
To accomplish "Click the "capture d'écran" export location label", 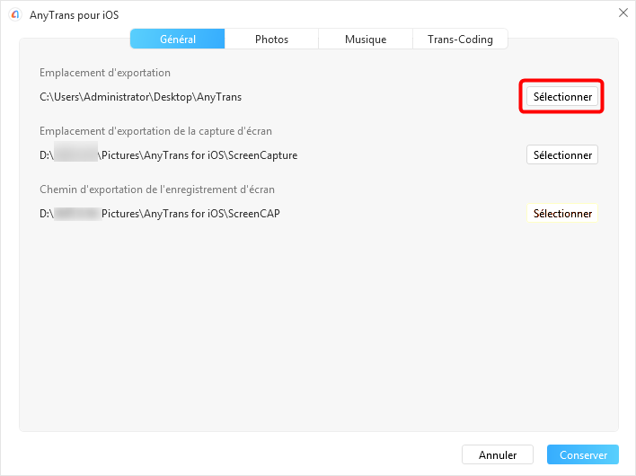I will (x=155, y=131).
